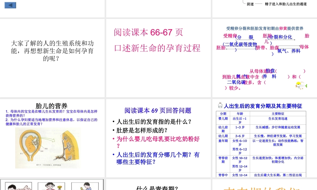Click the text 阴道 in the top slide

point(250,4)
